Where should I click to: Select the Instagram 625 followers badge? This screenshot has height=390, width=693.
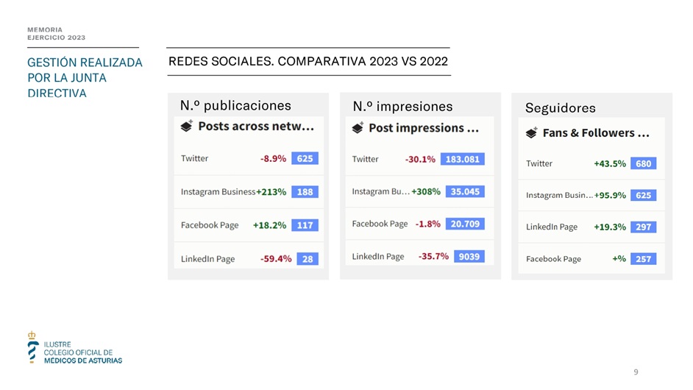644,195
